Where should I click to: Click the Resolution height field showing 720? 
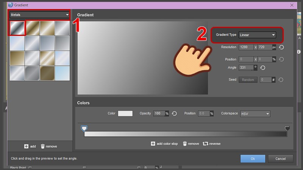265,47
